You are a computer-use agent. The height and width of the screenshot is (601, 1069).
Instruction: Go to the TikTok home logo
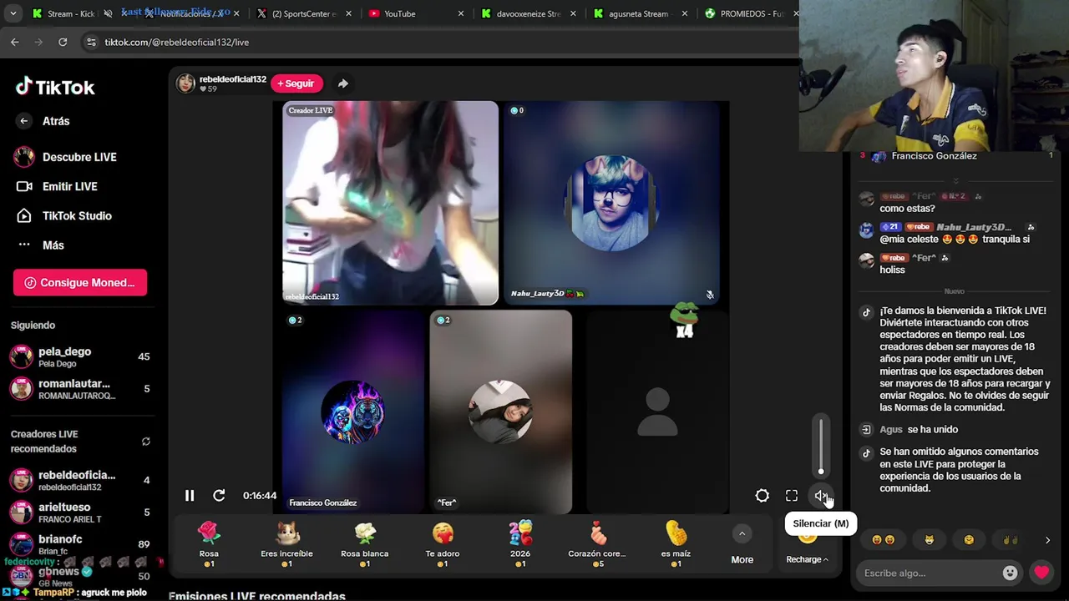point(55,87)
